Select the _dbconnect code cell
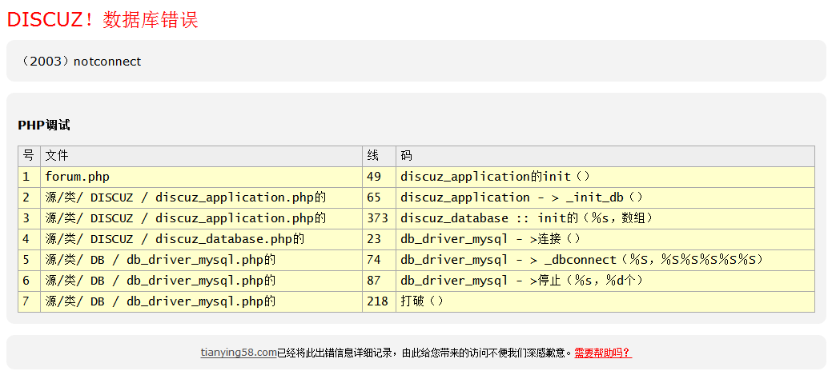This screenshot has width=828, height=375. click(605, 260)
